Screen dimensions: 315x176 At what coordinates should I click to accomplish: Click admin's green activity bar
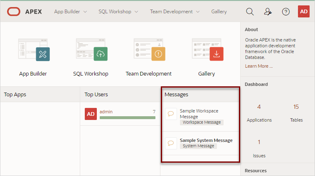[128, 117]
